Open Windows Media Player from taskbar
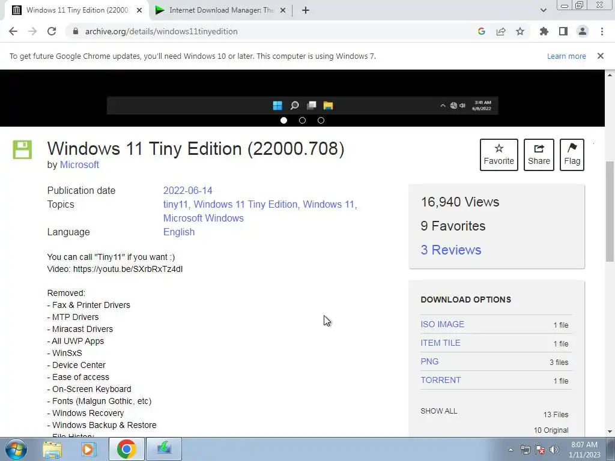The height and width of the screenshot is (461, 615). click(x=89, y=449)
